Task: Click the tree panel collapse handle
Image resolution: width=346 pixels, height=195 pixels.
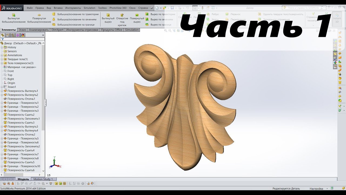Action: [45, 102]
